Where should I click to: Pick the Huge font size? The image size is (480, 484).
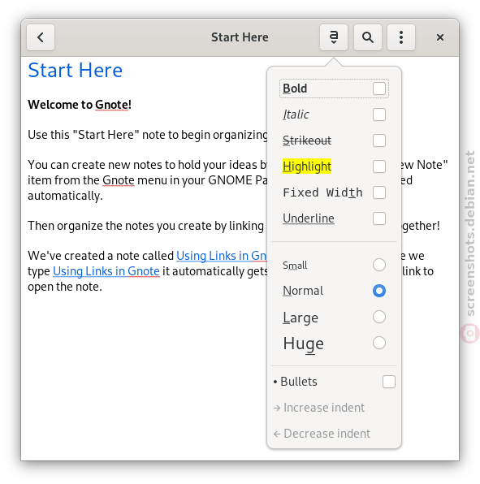(x=378, y=343)
